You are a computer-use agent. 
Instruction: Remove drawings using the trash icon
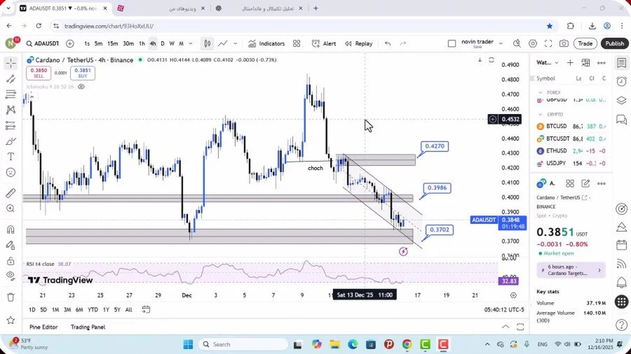click(x=11, y=297)
